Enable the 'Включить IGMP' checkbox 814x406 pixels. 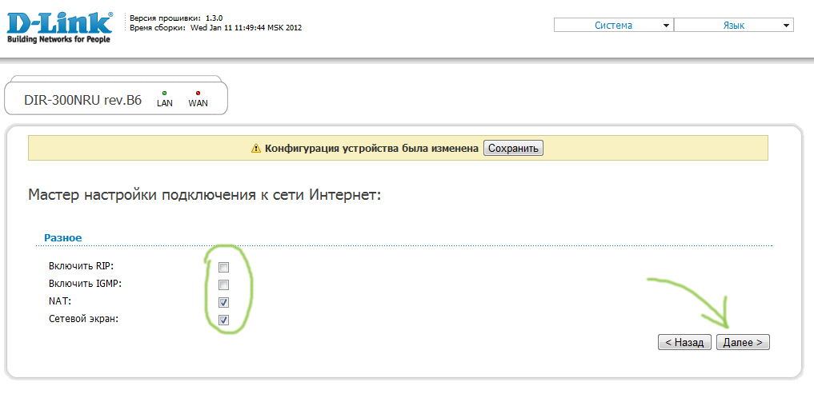224,285
